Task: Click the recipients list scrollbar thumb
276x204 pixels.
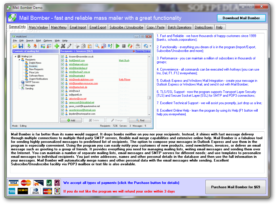Action: coord(149,98)
